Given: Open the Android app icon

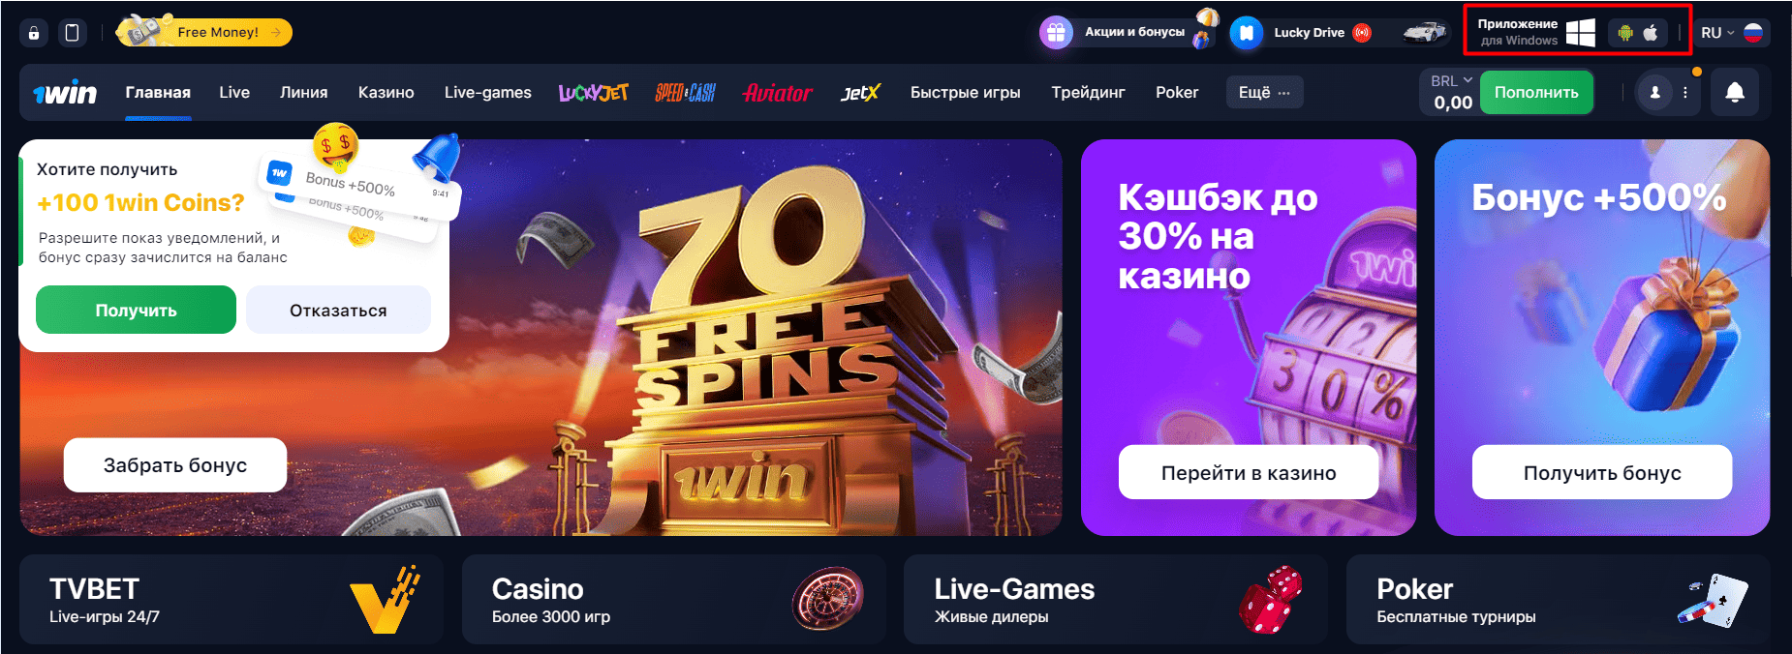Looking at the screenshot, I should (x=1625, y=33).
